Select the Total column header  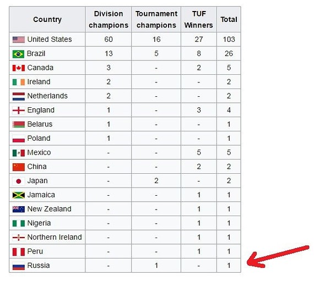(x=229, y=19)
